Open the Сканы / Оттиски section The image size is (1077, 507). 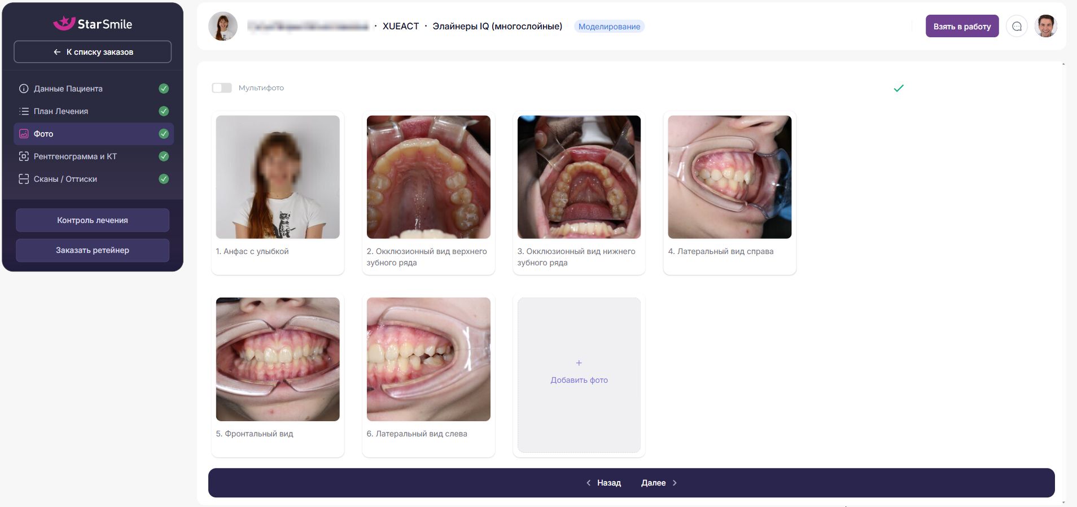tap(94, 179)
